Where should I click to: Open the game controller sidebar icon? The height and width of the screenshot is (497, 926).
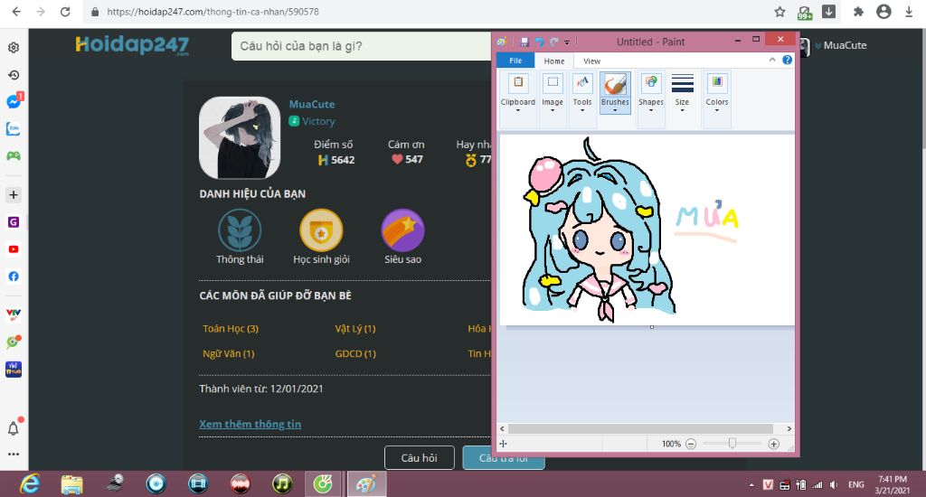pyautogui.click(x=14, y=155)
